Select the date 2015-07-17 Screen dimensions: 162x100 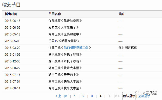pyautogui.click(x=12, y=75)
